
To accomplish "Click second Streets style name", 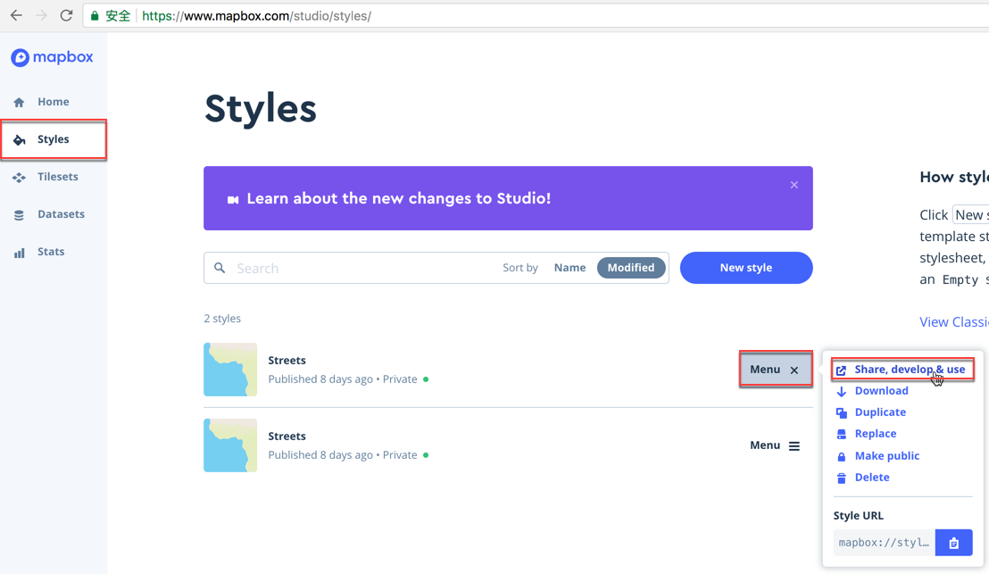I will pos(287,436).
